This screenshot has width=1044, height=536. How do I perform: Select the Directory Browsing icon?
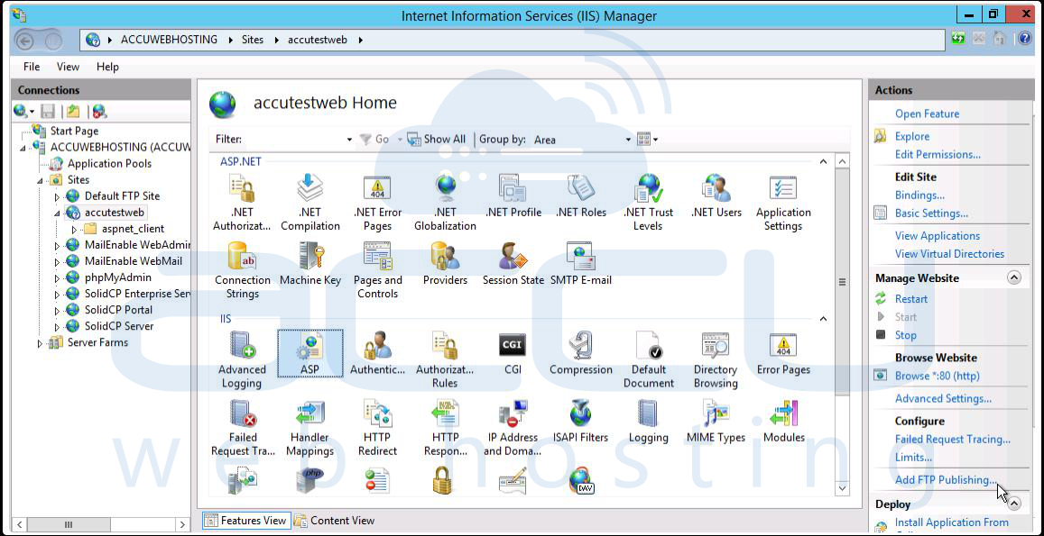(716, 359)
